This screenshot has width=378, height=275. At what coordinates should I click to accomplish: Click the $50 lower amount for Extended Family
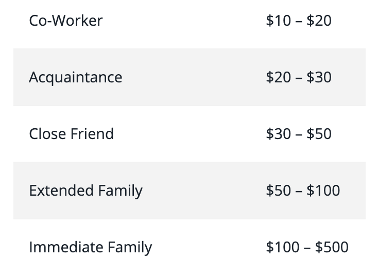279,191
